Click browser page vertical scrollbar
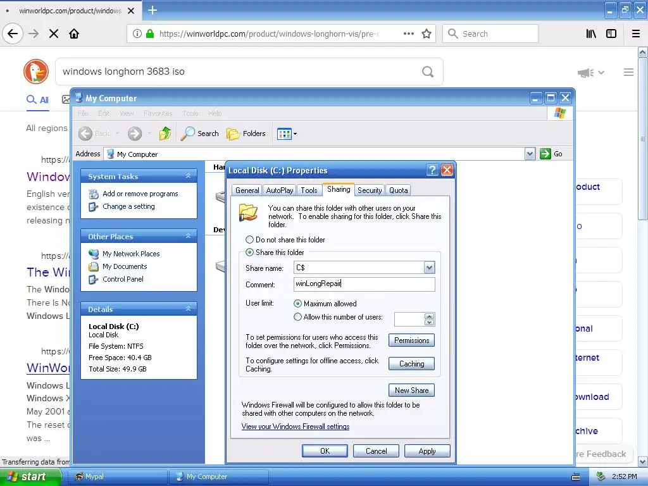The height and width of the screenshot is (486, 648). point(642,139)
